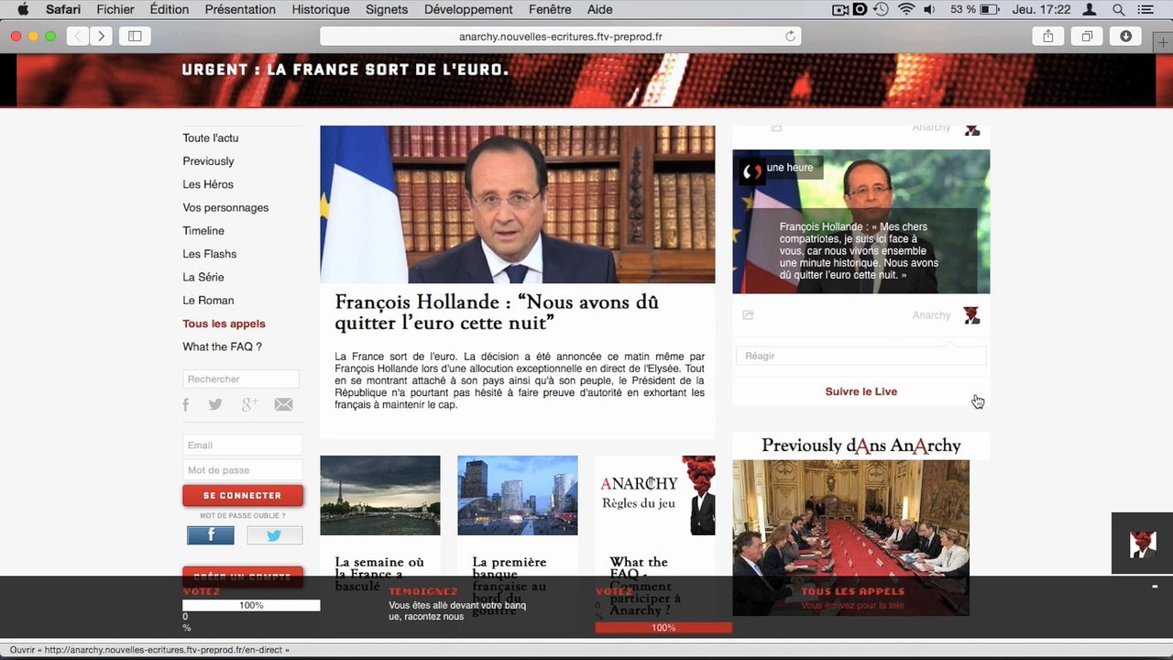Share via the grey Google+ icon

tap(249, 404)
